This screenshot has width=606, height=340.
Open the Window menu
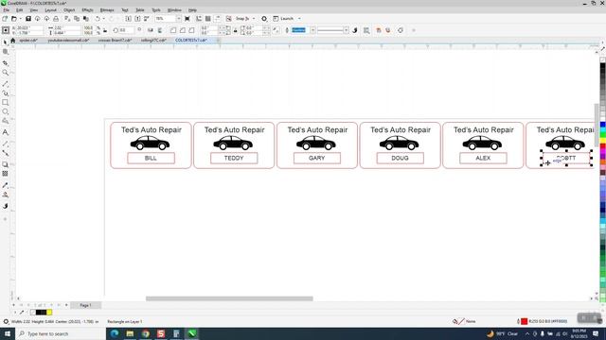[174, 10]
